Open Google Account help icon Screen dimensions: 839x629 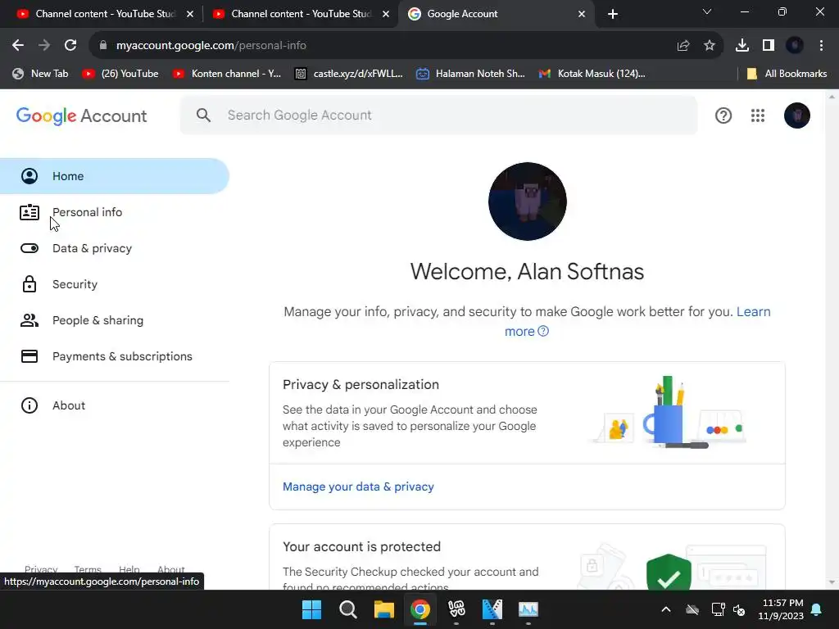click(x=723, y=115)
